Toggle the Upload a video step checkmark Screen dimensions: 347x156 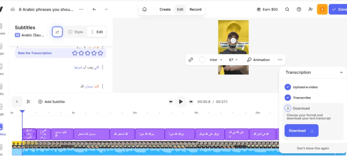tap(288, 87)
